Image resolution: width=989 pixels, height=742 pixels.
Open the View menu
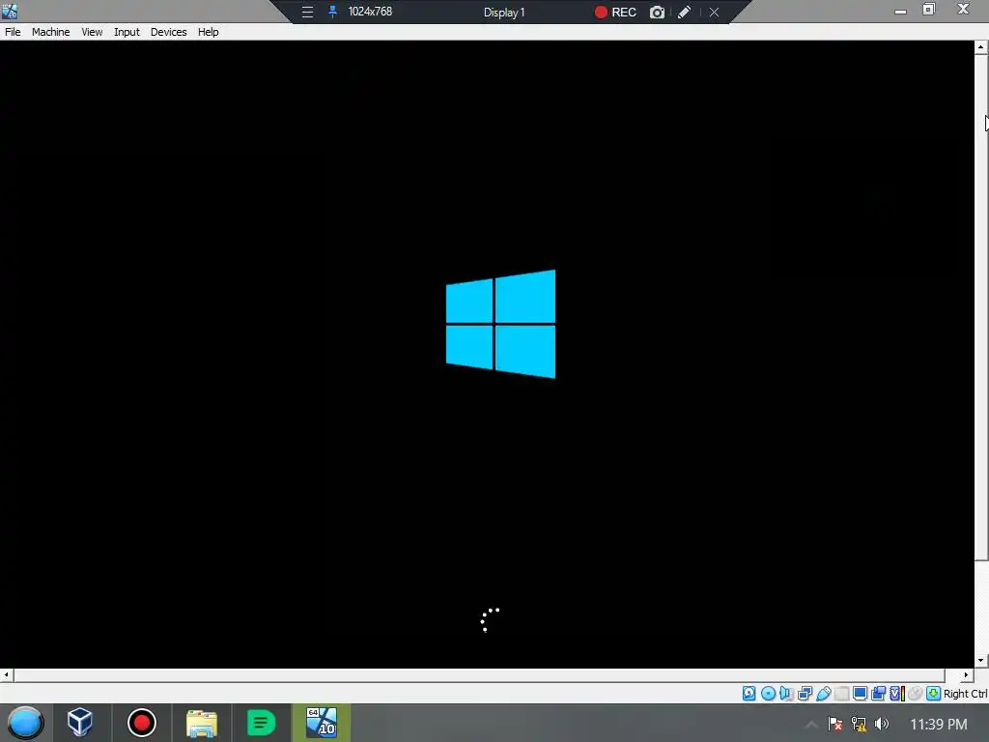coord(92,32)
